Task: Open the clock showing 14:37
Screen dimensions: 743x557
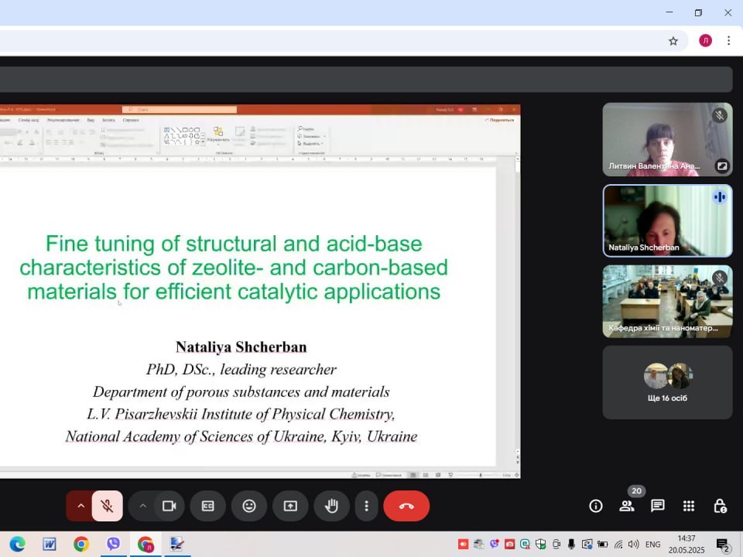Action: coord(687,544)
